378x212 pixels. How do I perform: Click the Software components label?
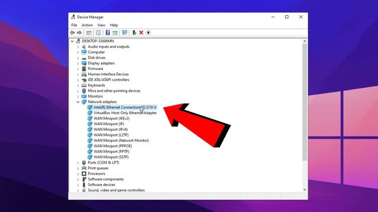tap(106, 179)
